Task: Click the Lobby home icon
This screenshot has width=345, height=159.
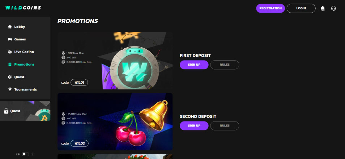Action: pos(10,27)
